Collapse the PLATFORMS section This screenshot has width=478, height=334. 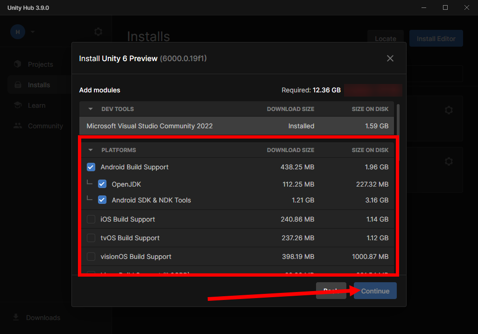[91, 150]
